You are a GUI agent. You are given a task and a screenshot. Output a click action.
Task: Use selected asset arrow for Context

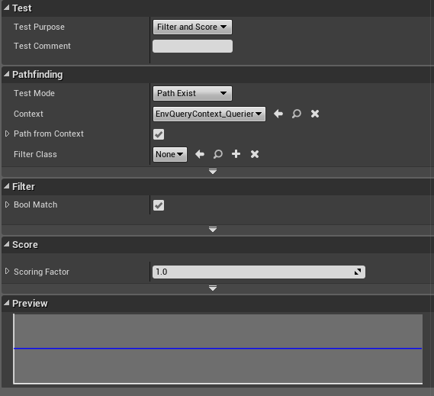[x=278, y=114]
